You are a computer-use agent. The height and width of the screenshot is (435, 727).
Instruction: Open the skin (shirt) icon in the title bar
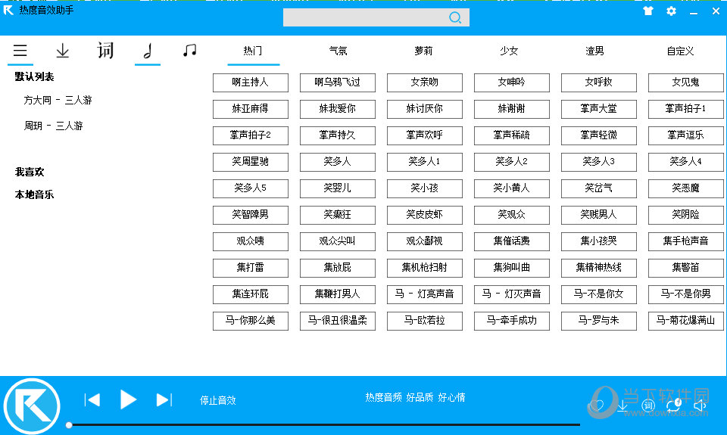tap(648, 11)
